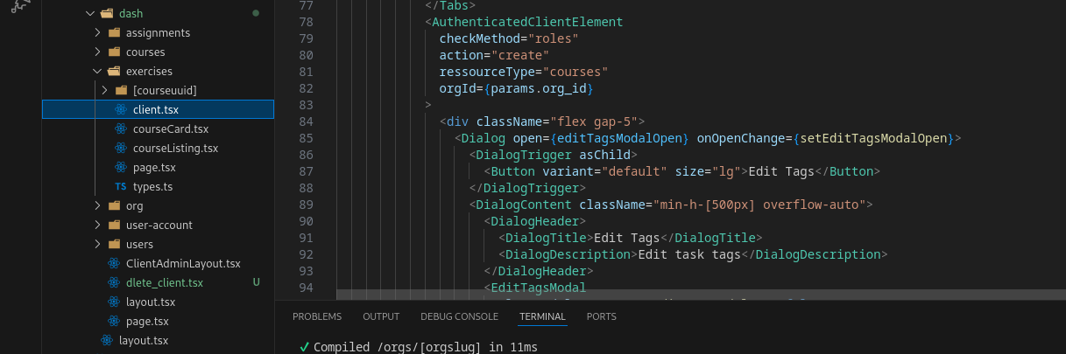Open the assignments folder row
Image resolution: width=1066 pixels, height=354 pixels.
(x=158, y=33)
